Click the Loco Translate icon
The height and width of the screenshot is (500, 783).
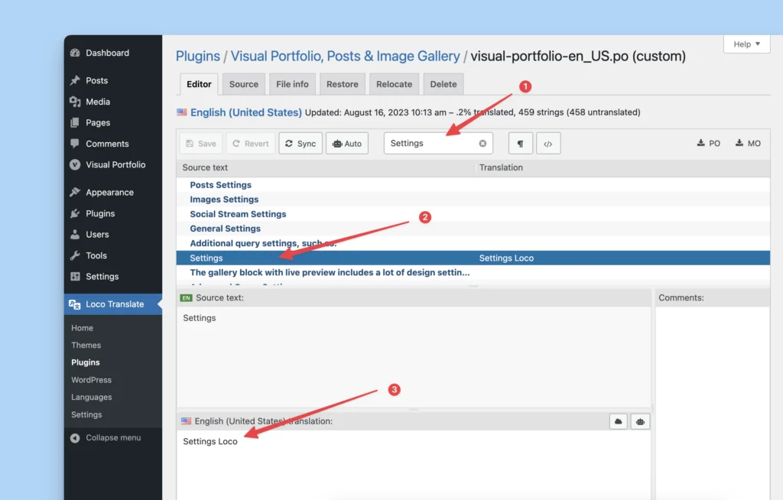pyautogui.click(x=74, y=304)
